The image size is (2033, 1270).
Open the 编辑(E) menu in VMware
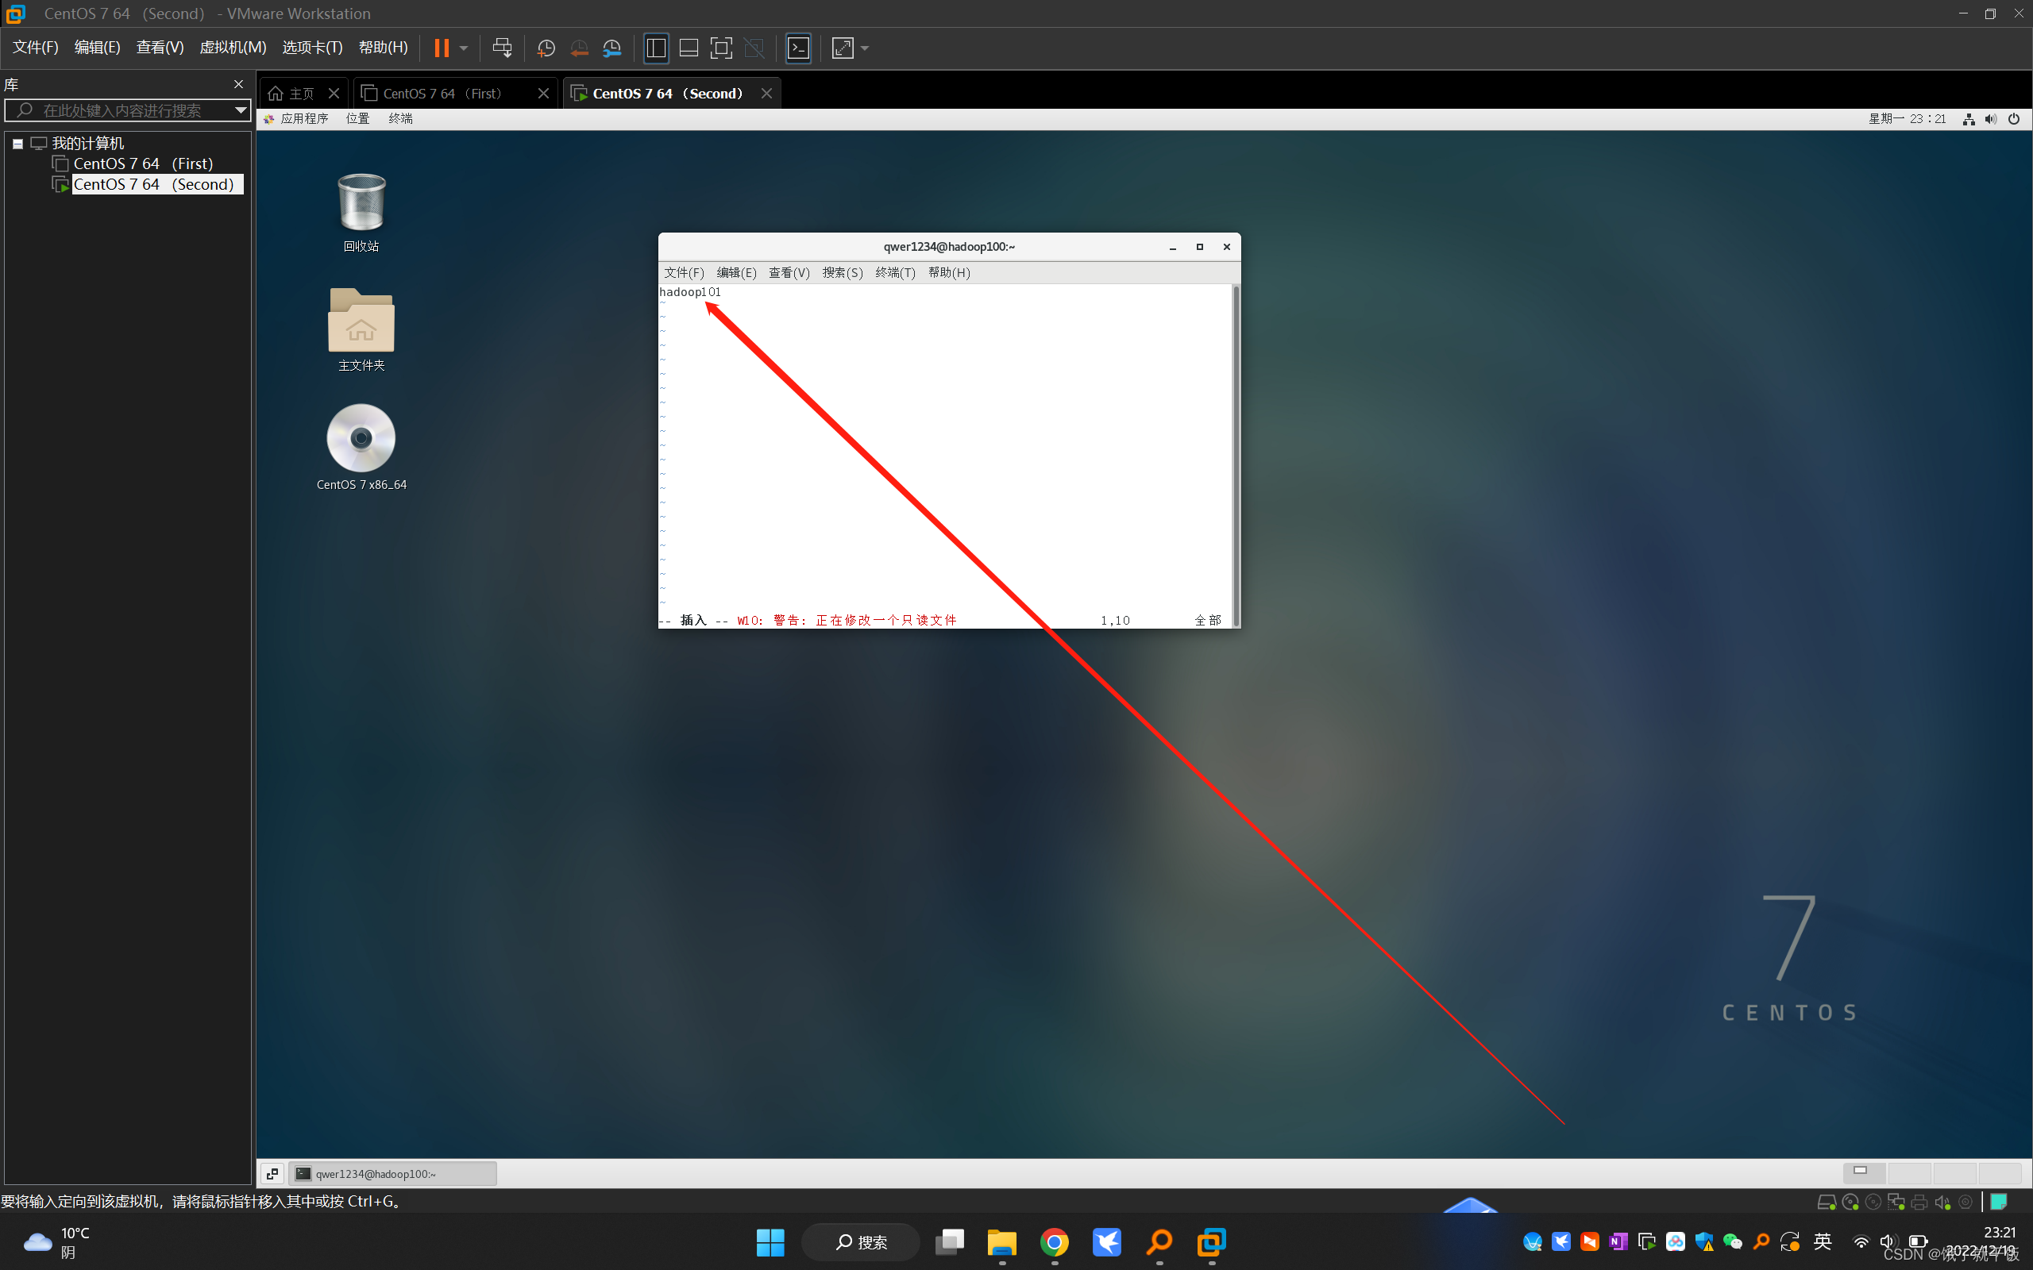point(98,47)
